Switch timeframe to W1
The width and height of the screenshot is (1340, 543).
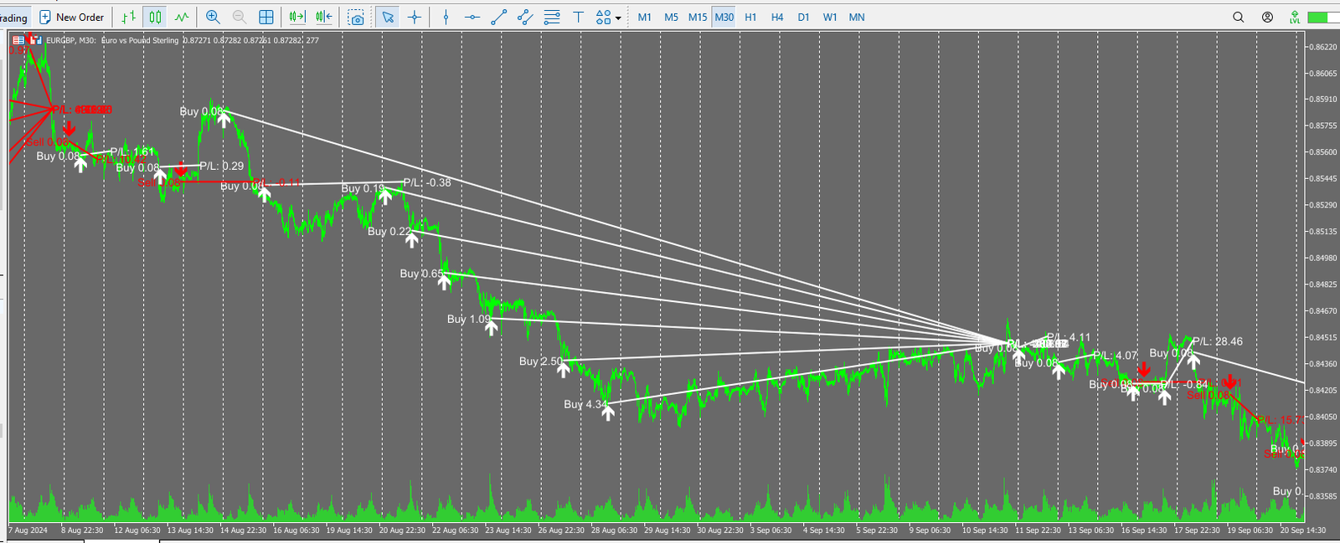(x=830, y=17)
